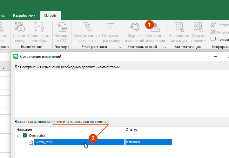
Task: Open the Создать кнопки dropdown
Action: pyautogui.click(x=198, y=38)
